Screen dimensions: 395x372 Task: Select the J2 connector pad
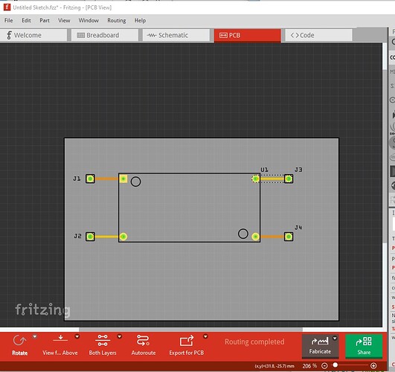[x=90, y=237]
